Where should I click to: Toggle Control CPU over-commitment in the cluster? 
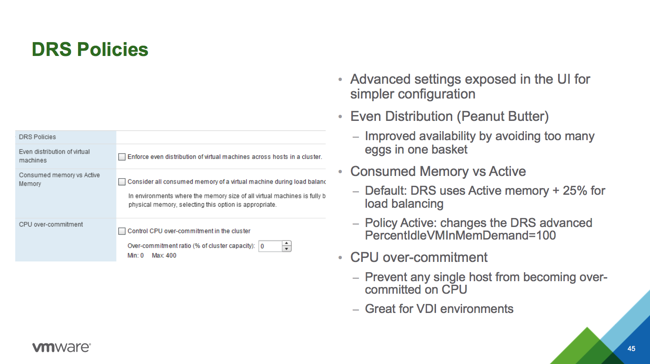(122, 231)
